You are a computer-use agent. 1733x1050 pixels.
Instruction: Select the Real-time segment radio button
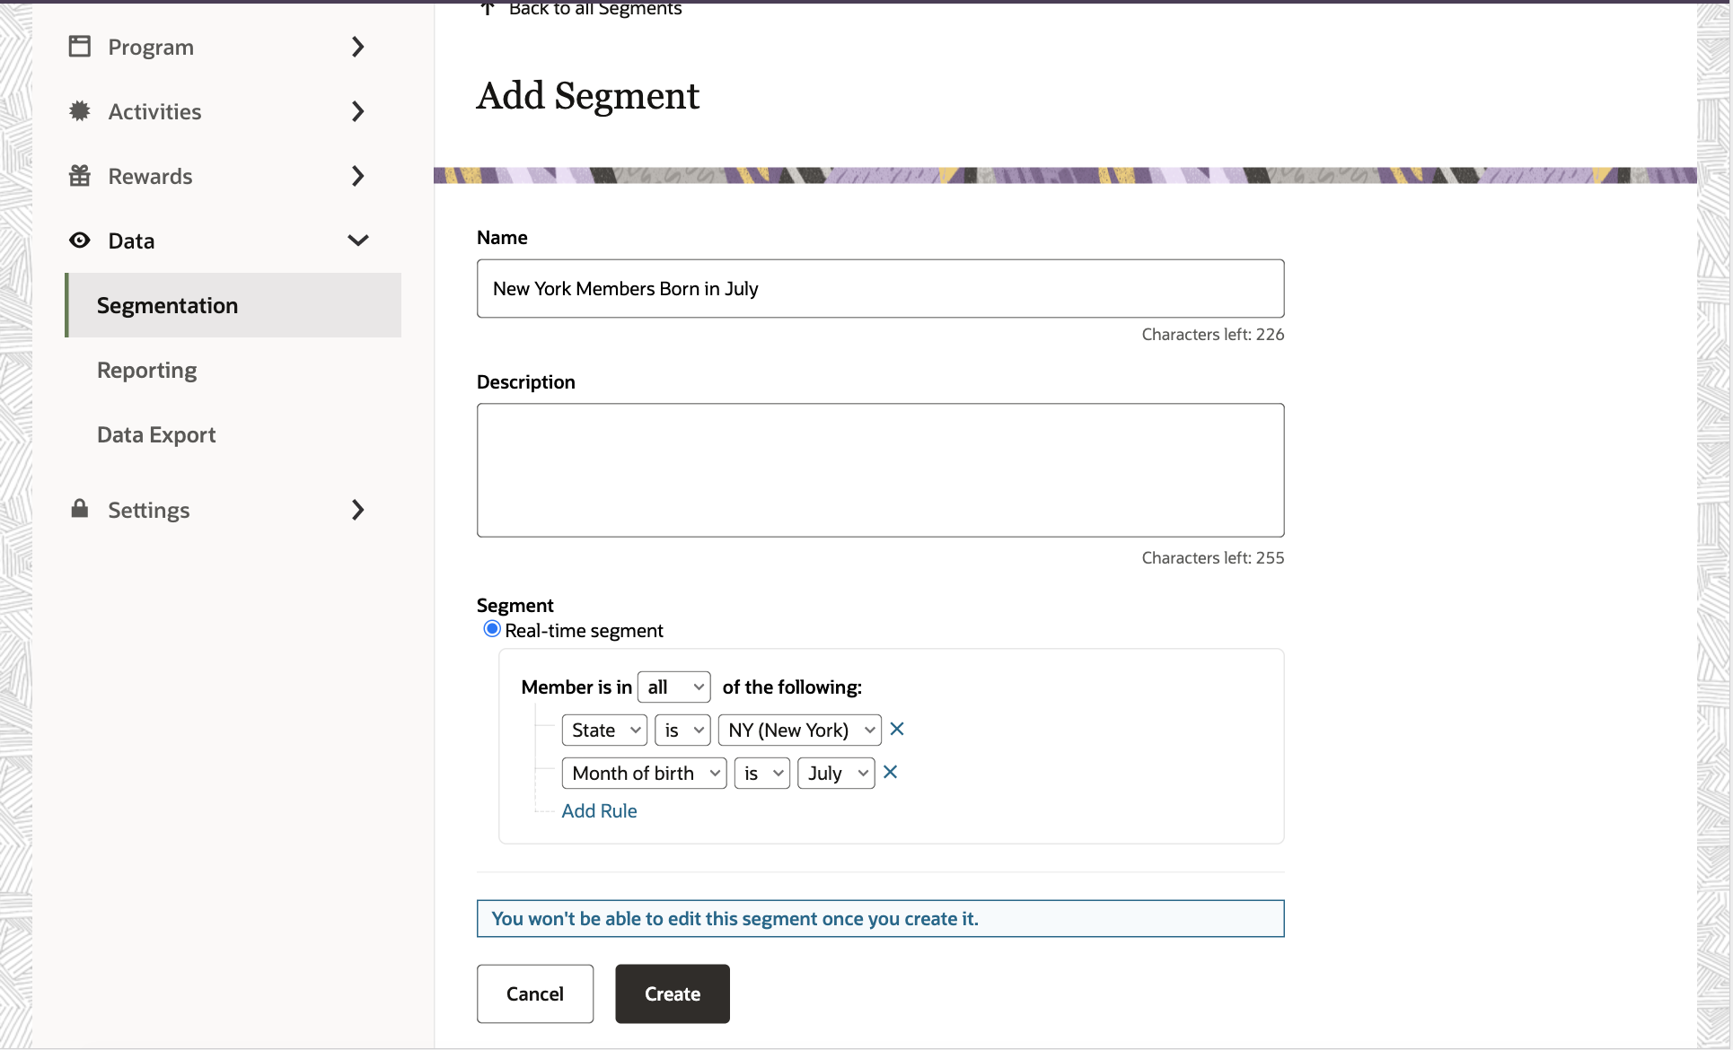[491, 629]
